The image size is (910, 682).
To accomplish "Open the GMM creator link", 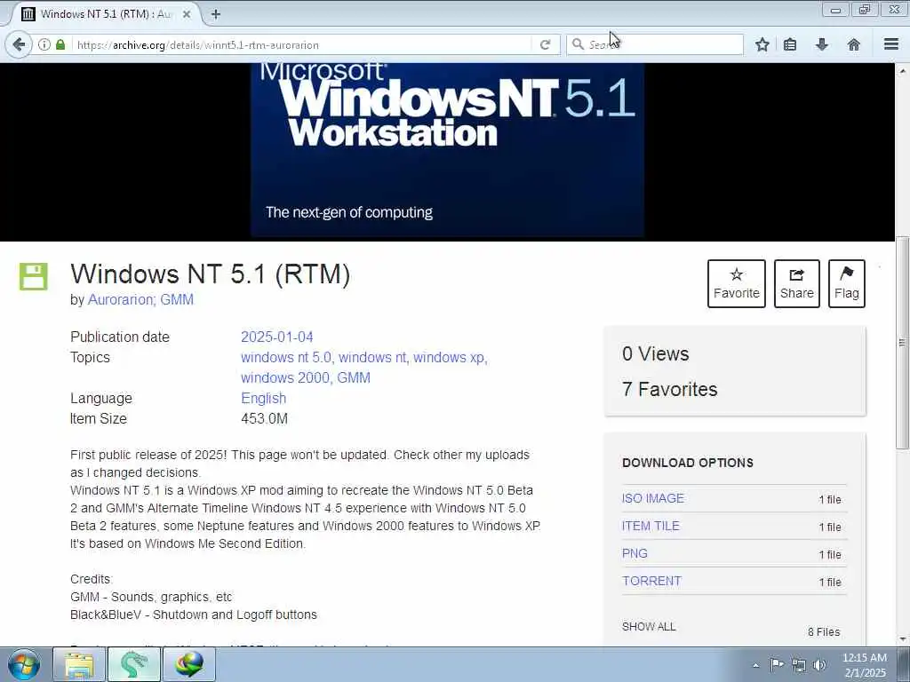I will 177,300.
